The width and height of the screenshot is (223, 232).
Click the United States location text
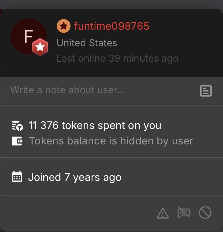[x=87, y=43]
